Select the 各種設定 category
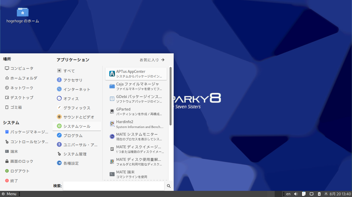 [77, 163]
